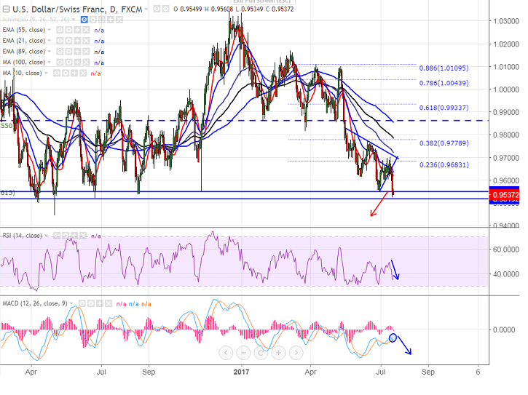Click the MACD (12, 26, close, 9) label
This screenshot has width=528, height=395.
[x=35, y=304]
